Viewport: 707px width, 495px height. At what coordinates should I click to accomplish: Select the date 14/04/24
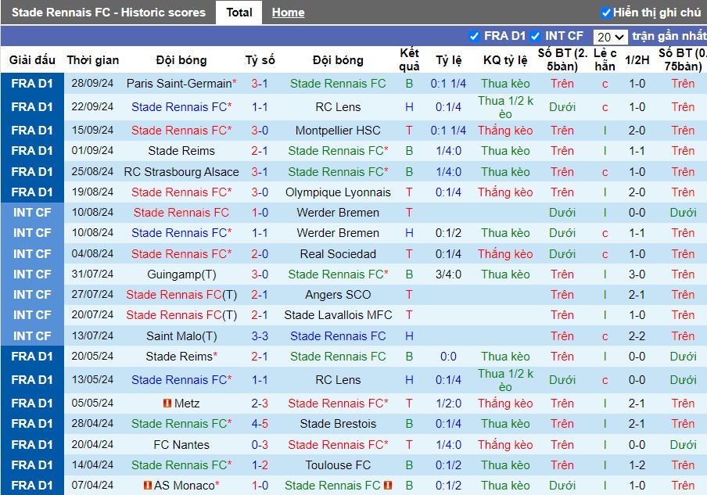point(92,465)
